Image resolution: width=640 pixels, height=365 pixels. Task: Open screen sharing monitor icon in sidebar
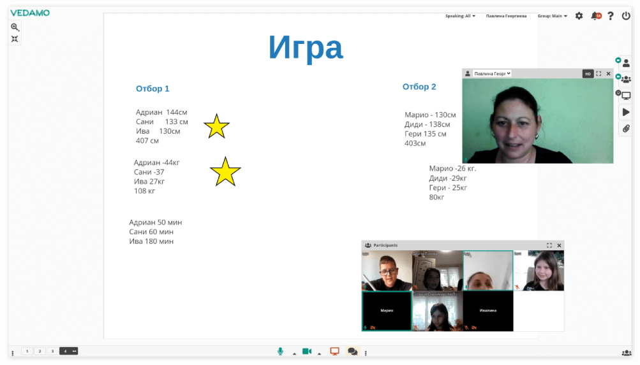626,96
